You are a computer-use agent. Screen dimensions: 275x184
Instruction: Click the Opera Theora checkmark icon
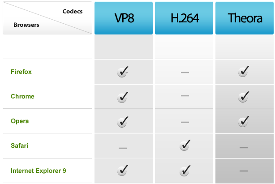(244, 121)
